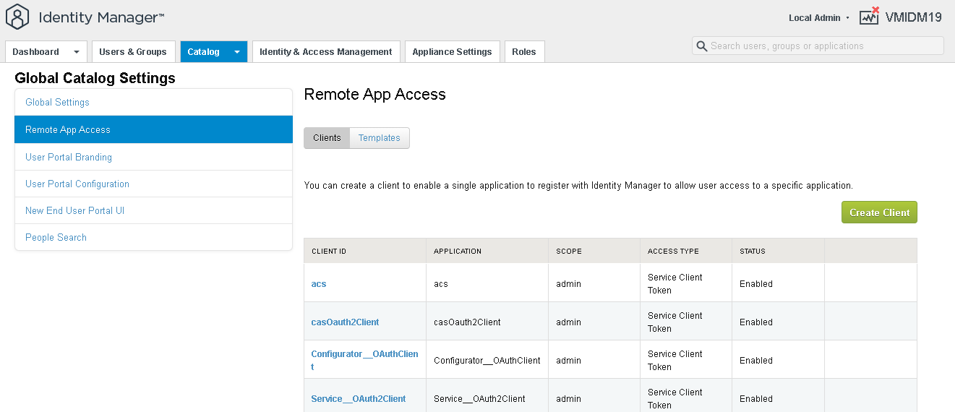Screen dimensions: 955x412
Task: Click the admin scope in acs row
Action: click(x=568, y=284)
